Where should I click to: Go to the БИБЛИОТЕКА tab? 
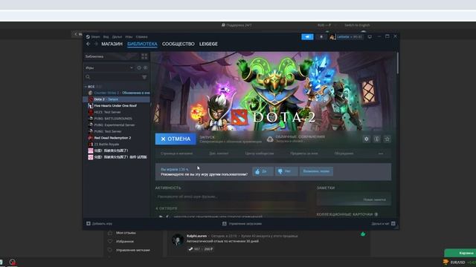click(142, 44)
